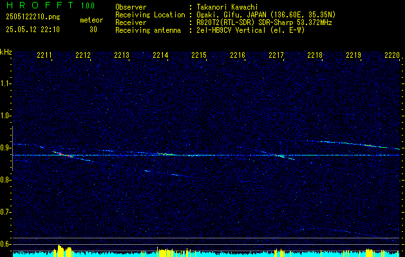Click the 2215 time axis marker
Viewport: 405px width, 257px height.
point(199,55)
